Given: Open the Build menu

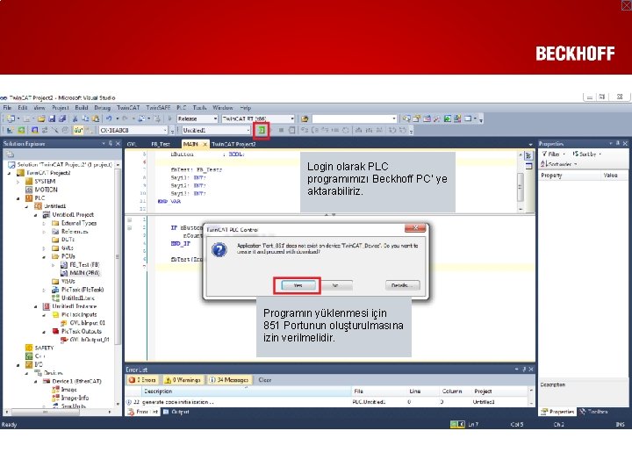Looking at the screenshot, I should pos(82,108).
